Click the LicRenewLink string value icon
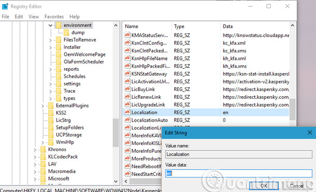 coord(127,97)
